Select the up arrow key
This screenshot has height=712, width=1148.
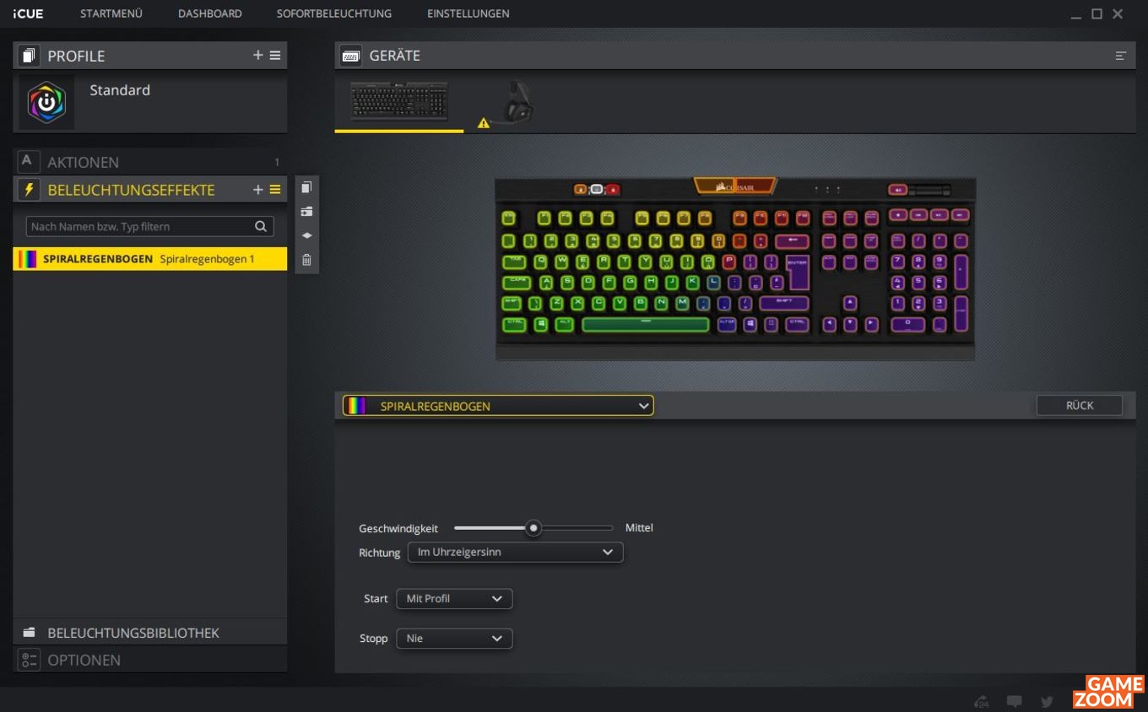[850, 304]
